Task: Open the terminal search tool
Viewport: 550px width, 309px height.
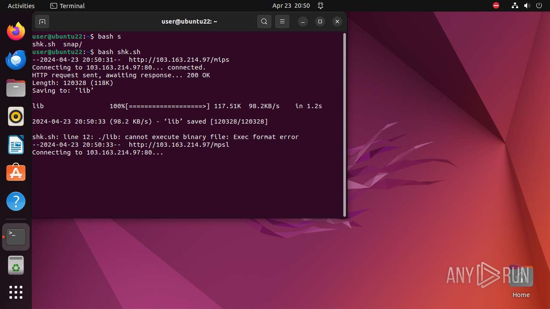Action: click(x=264, y=21)
